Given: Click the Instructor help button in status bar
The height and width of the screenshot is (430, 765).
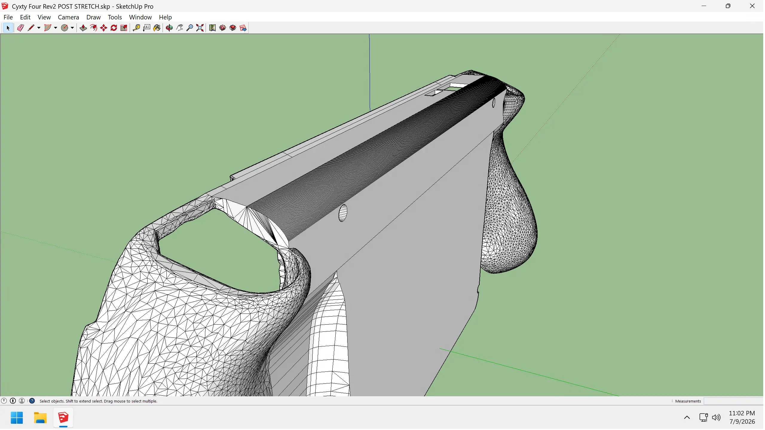Looking at the screenshot, I should coord(32,402).
